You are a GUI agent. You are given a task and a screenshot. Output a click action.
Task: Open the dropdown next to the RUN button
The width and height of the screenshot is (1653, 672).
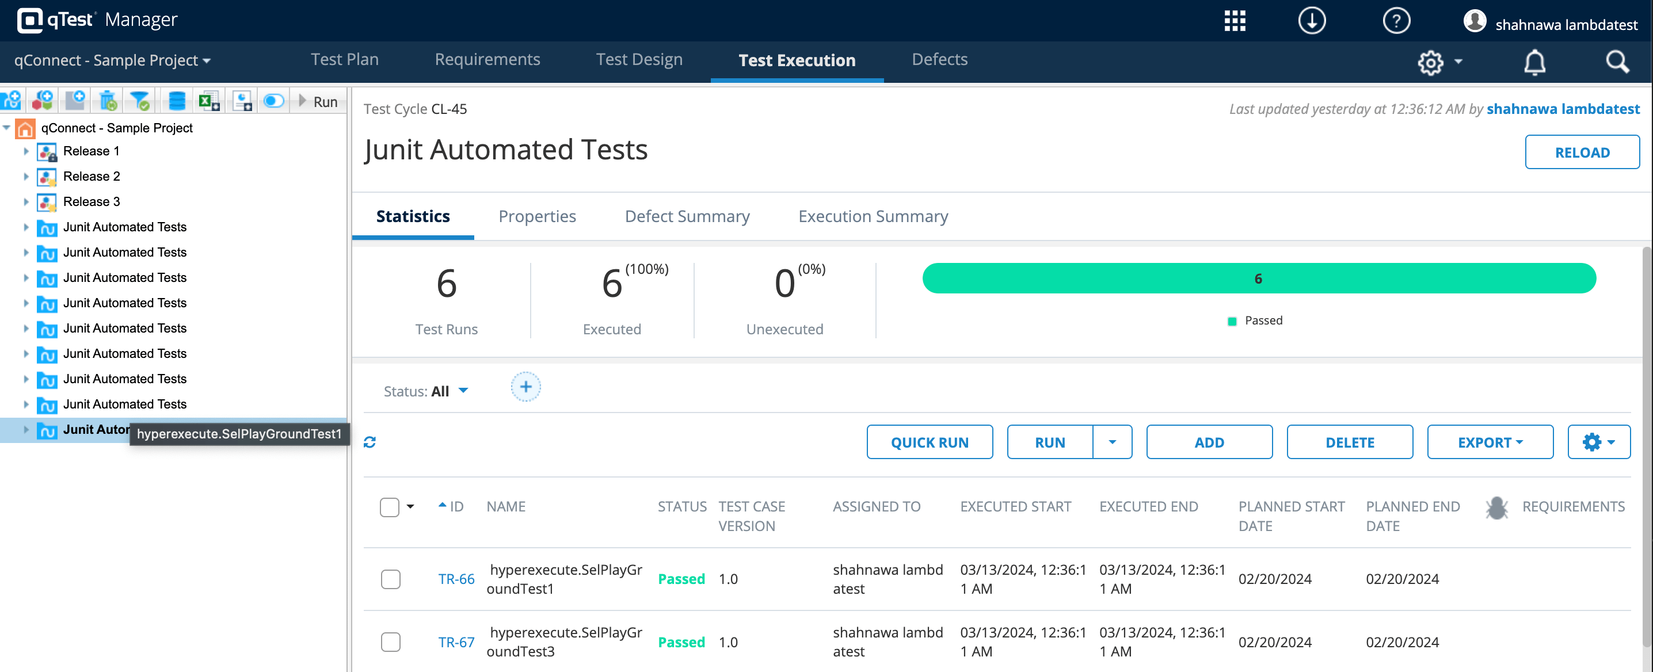click(1112, 442)
